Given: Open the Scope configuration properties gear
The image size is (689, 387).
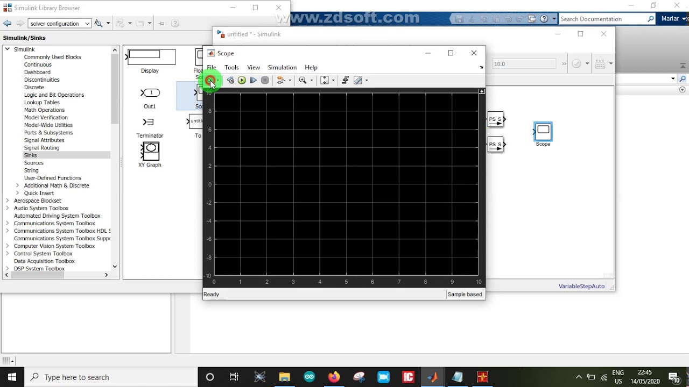Looking at the screenshot, I should pyautogui.click(x=210, y=80).
